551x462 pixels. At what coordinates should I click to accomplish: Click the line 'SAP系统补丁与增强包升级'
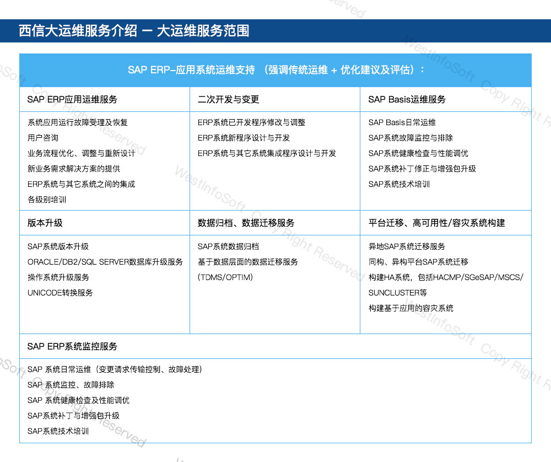click(x=74, y=416)
